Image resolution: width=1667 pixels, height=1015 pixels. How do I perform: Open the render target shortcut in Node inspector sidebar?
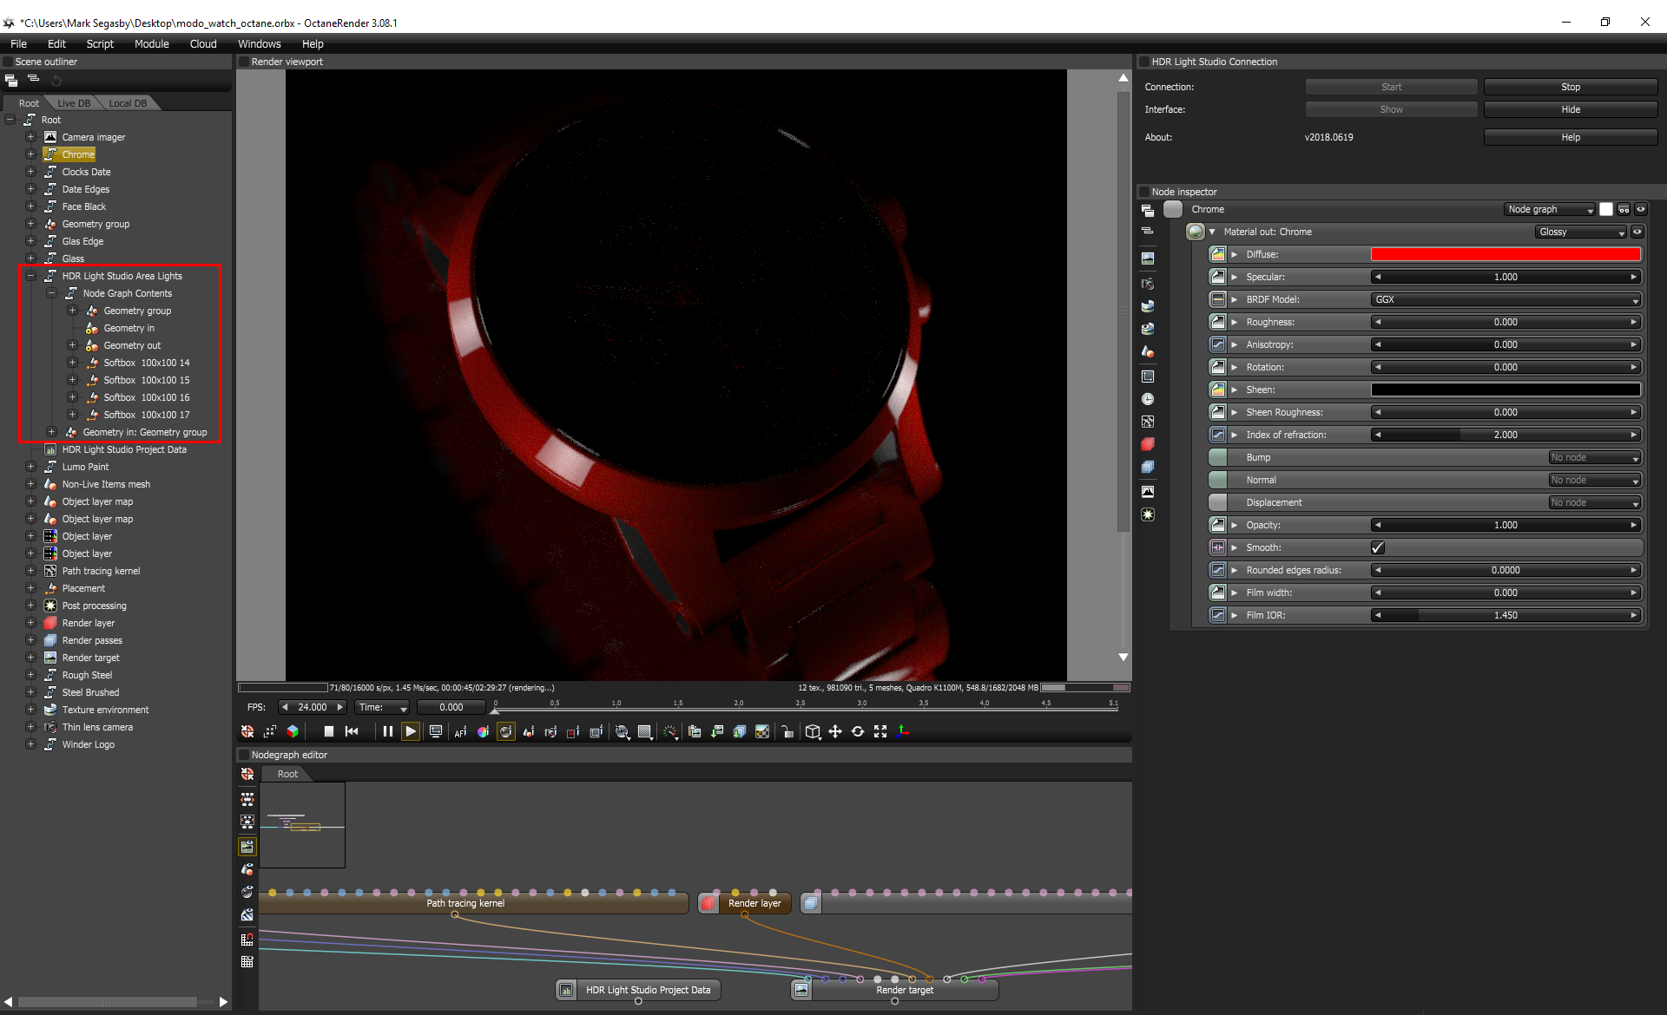(1148, 259)
